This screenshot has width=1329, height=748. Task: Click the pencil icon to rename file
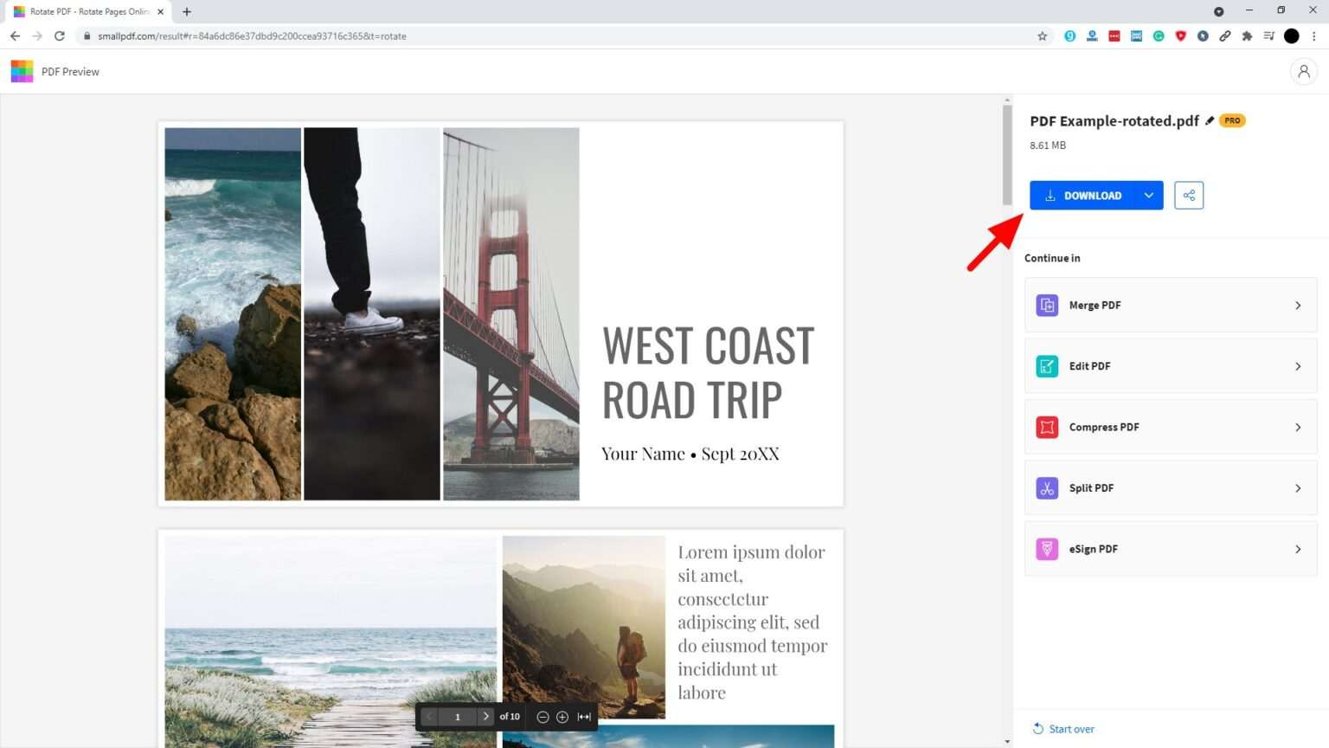1210,120
